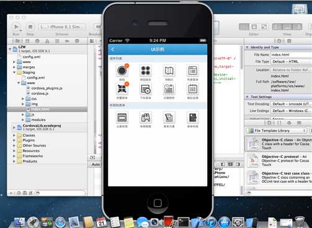Open the File Type dropdown Default - HTML

pos(291,61)
